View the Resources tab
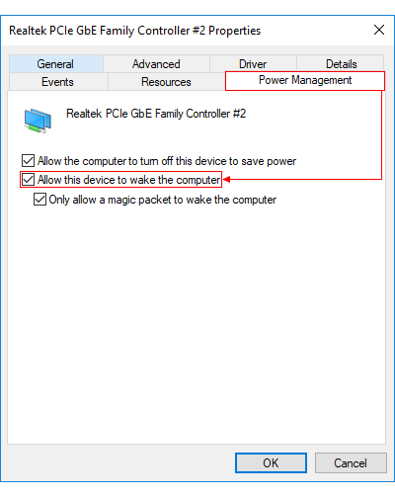The image size is (395, 497). tap(166, 82)
